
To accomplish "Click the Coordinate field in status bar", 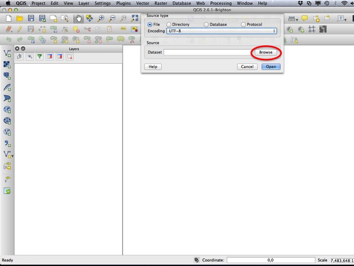I will (271, 260).
